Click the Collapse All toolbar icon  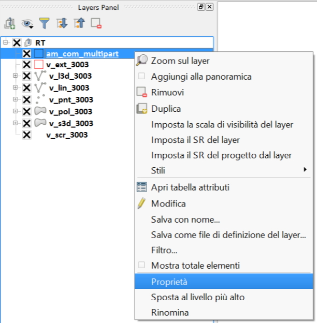click(79, 23)
